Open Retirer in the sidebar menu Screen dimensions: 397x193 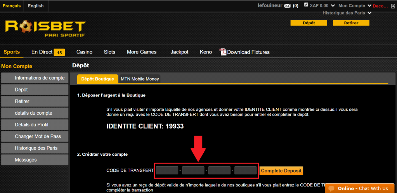pos(35,102)
